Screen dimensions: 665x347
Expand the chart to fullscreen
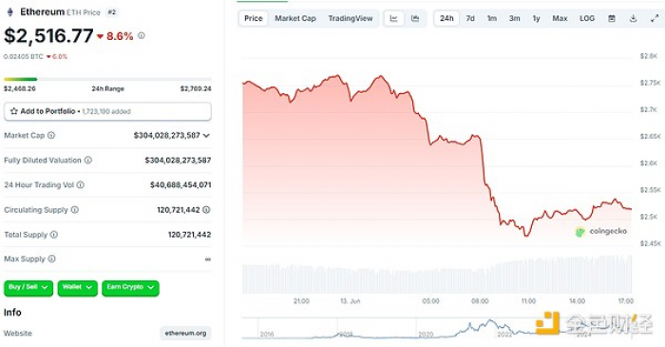coord(655,18)
